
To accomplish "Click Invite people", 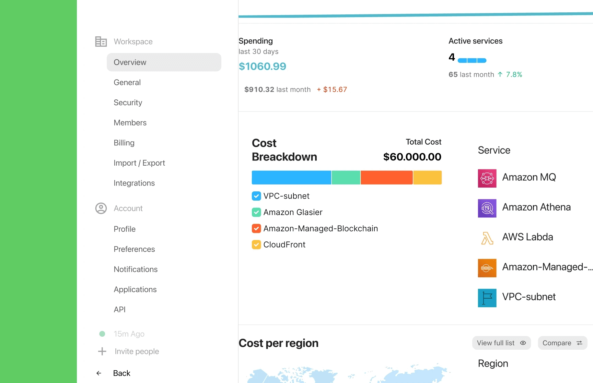I will tap(137, 351).
